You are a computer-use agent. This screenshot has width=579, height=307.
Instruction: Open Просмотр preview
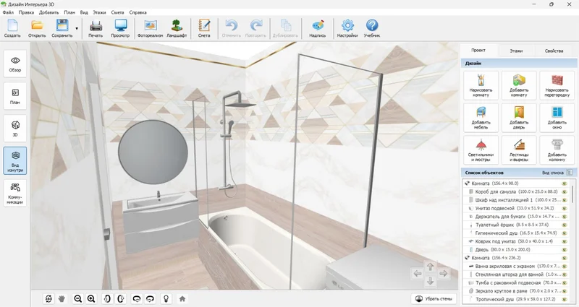click(120, 29)
